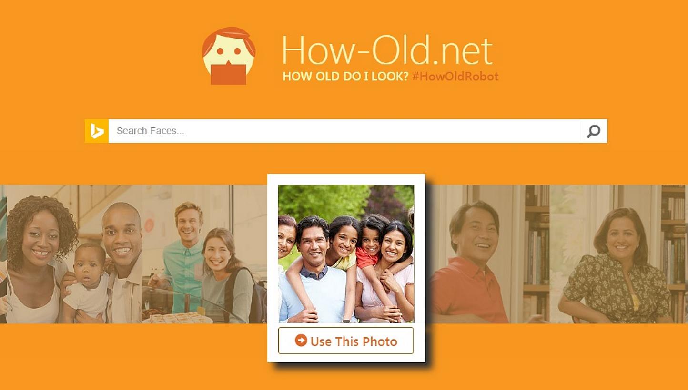
Task: Click the magnifying glass search icon
Action: (594, 131)
